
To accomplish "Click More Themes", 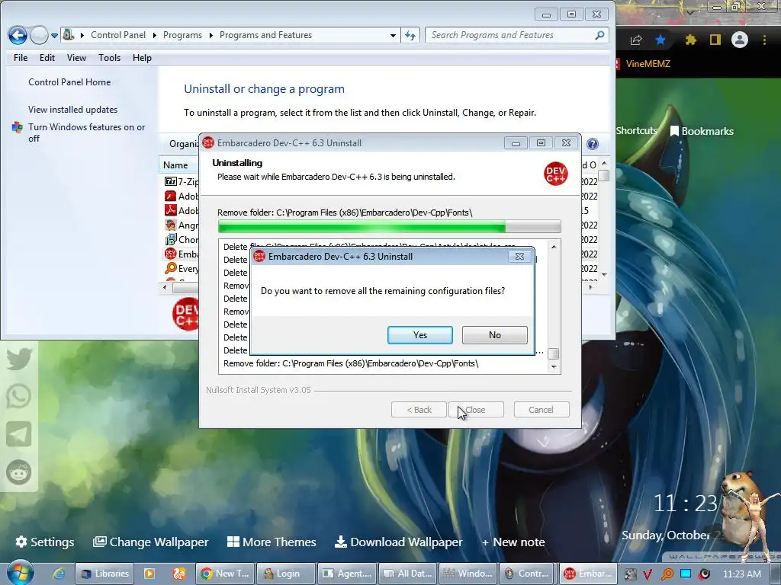I will click(272, 542).
